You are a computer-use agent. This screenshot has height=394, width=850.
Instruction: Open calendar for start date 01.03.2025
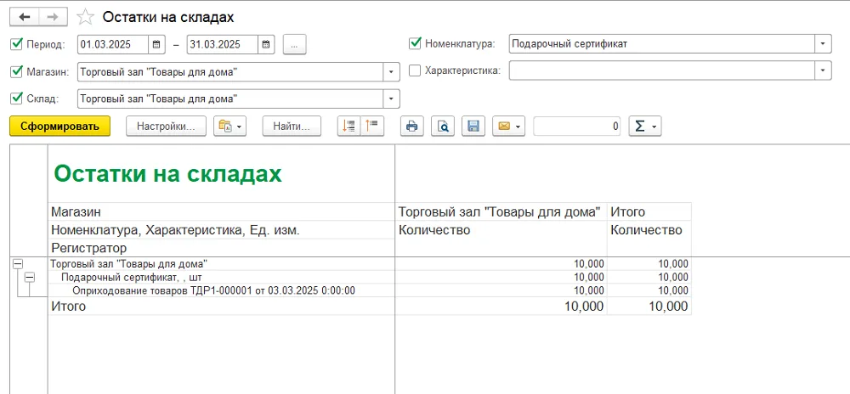coord(156,44)
